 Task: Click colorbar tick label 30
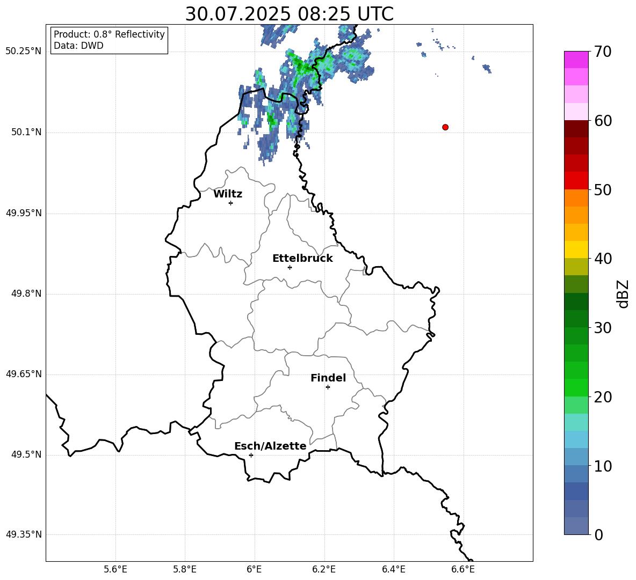click(603, 328)
